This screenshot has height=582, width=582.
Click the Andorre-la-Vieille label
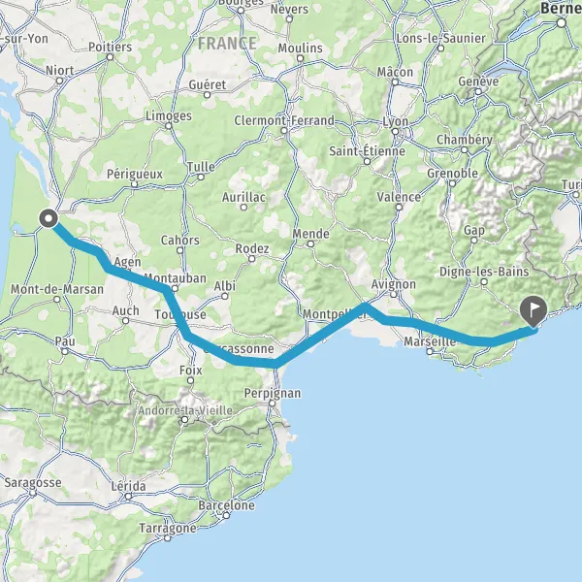click(x=185, y=410)
